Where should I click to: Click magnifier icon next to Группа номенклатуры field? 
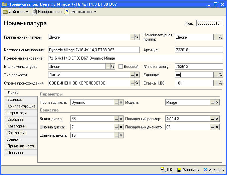(x=137, y=38)
